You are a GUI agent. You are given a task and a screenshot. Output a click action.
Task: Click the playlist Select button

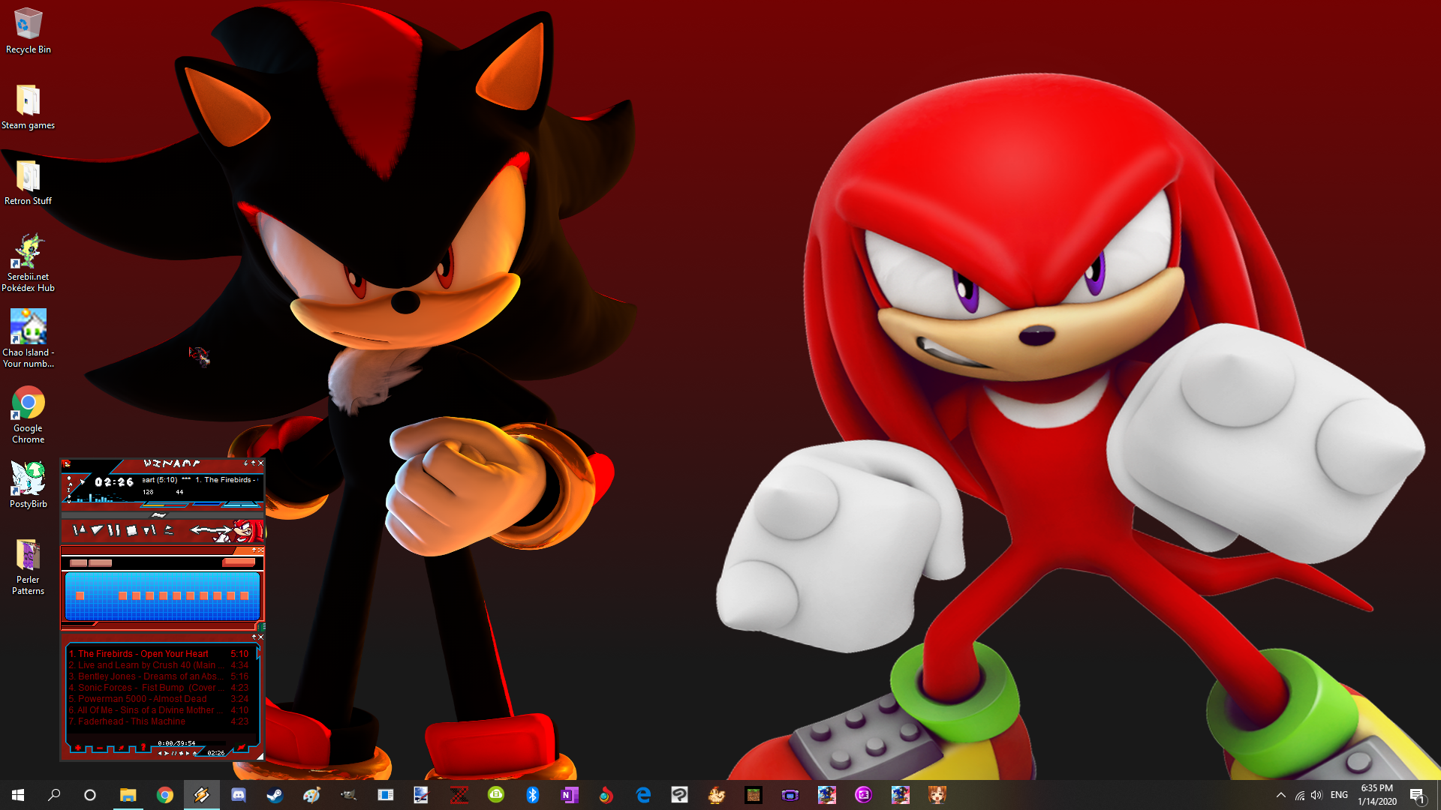coord(121,748)
